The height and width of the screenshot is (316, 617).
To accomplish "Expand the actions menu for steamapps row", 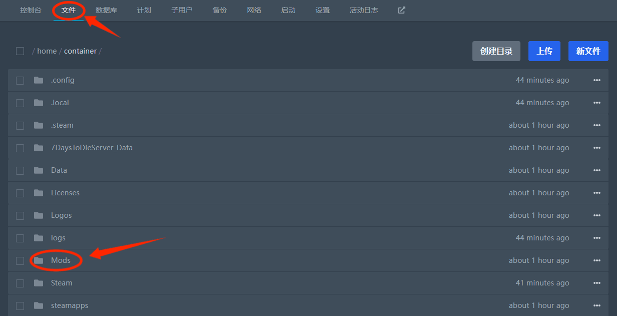I will (596, 305).
